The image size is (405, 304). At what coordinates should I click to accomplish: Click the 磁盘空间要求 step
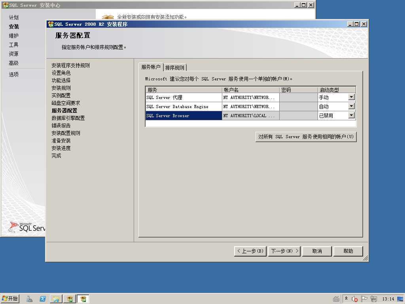tap(66, 103)
